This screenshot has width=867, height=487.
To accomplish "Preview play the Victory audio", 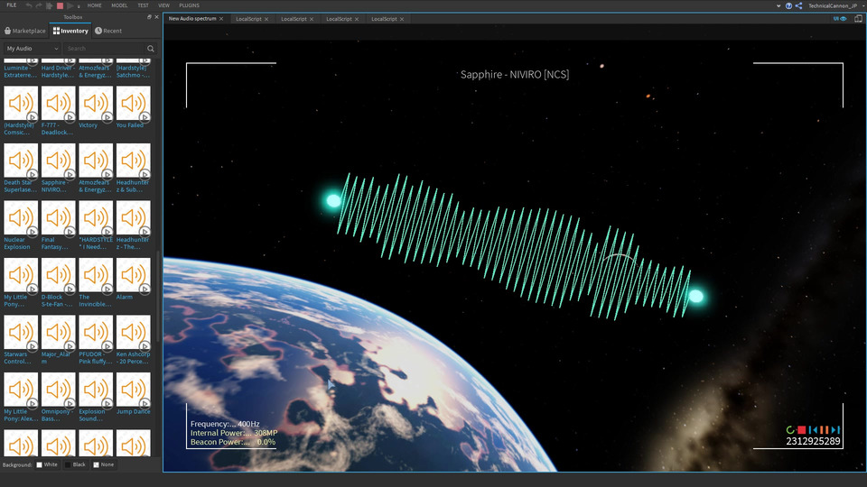I will coord(107,117).
